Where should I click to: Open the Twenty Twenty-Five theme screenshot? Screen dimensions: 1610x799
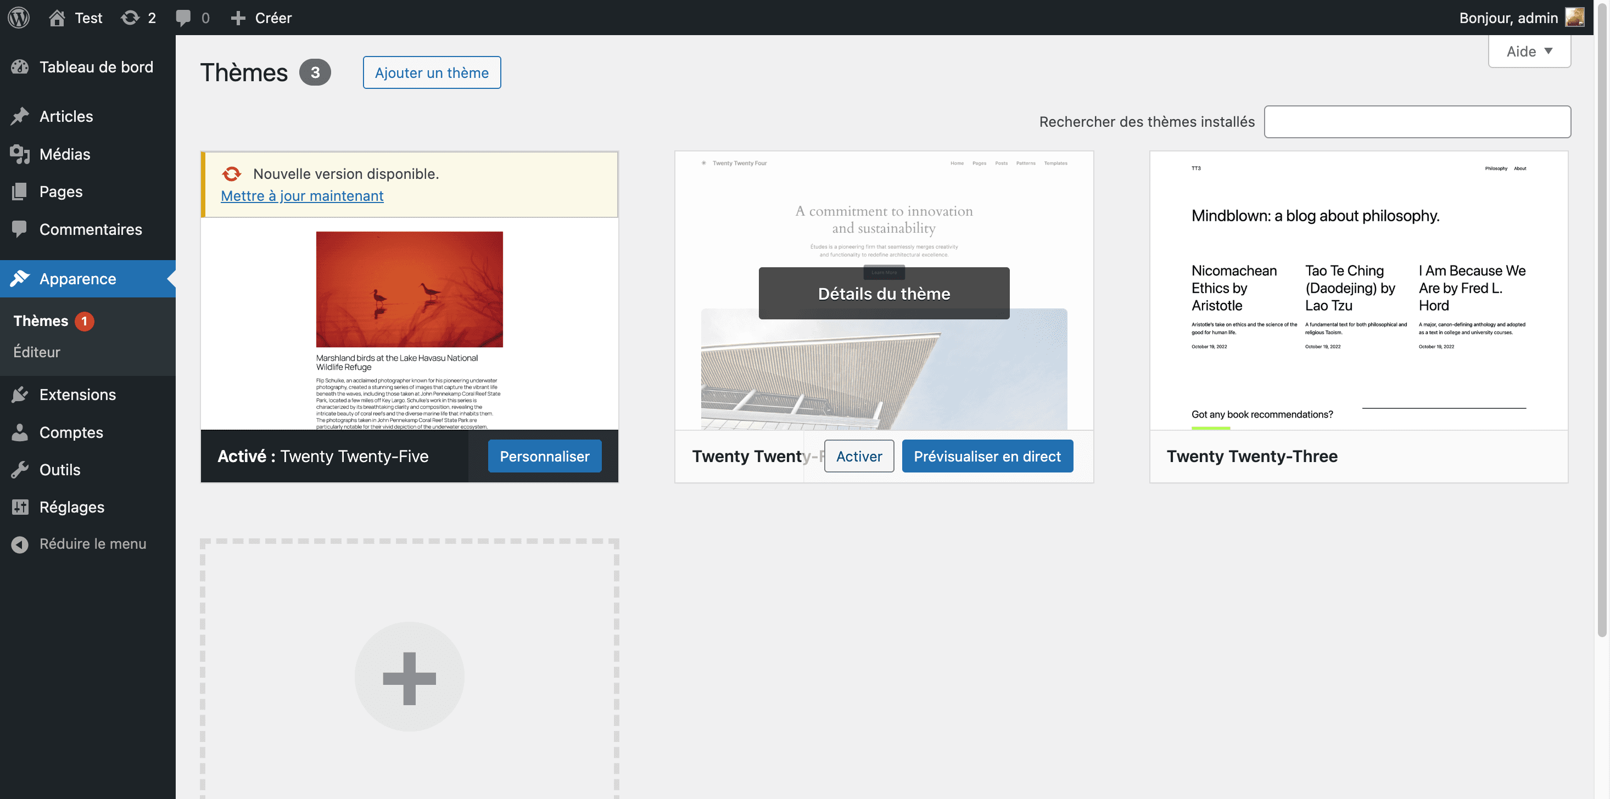[x=410, y=324]
